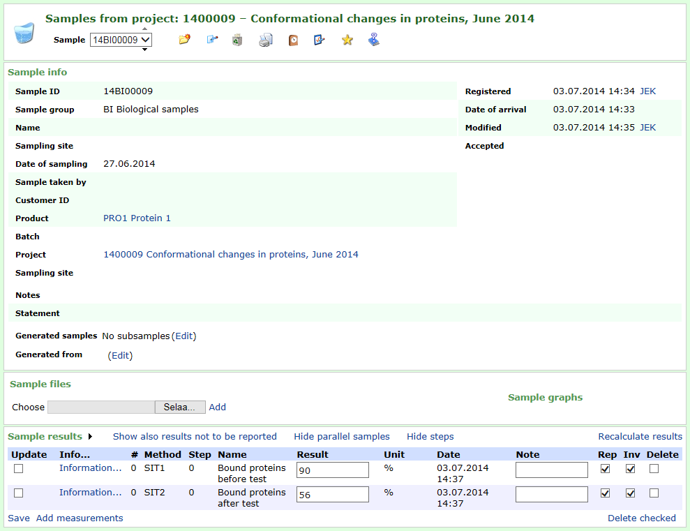The width and height of the screenshot is (690, 531).
Task: Open the edit sample icon
Action: coord(212,40)
